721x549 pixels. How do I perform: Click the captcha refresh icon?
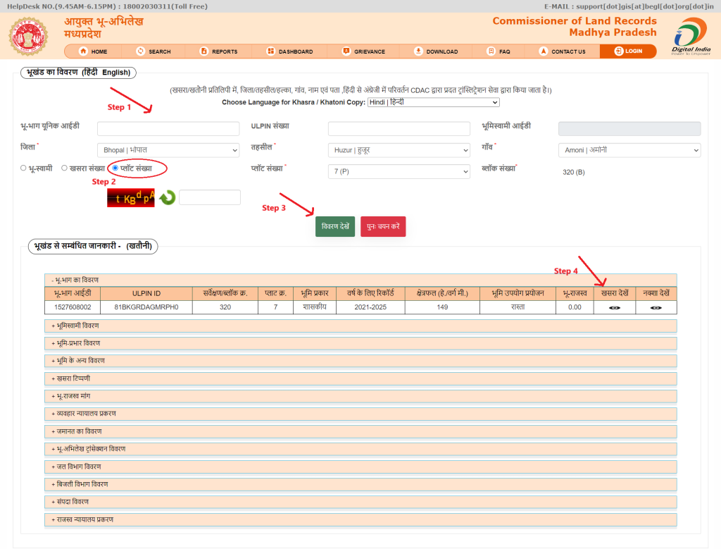coord(167,198)
